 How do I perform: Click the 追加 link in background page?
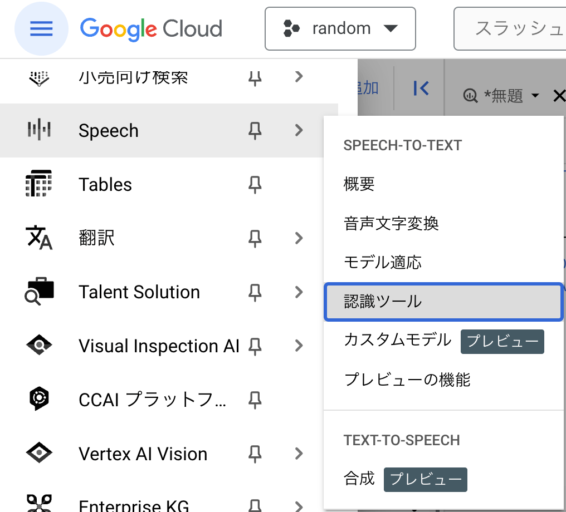pyautogui.click(x=368, y=88)
